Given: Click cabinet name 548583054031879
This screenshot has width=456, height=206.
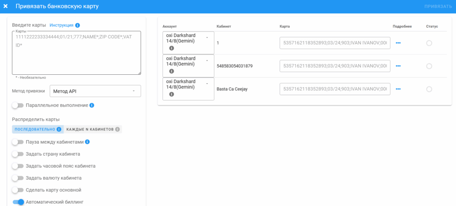Looking at the screenshot, I should 235,66.
